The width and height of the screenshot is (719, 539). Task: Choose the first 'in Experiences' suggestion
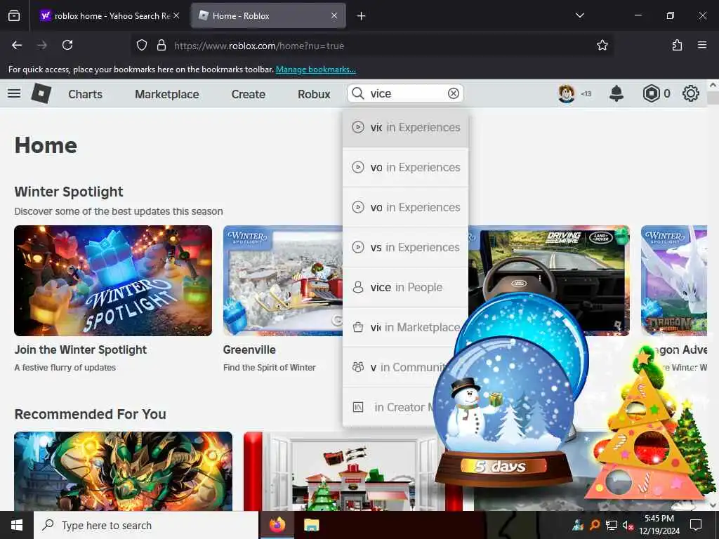[405, 128]
